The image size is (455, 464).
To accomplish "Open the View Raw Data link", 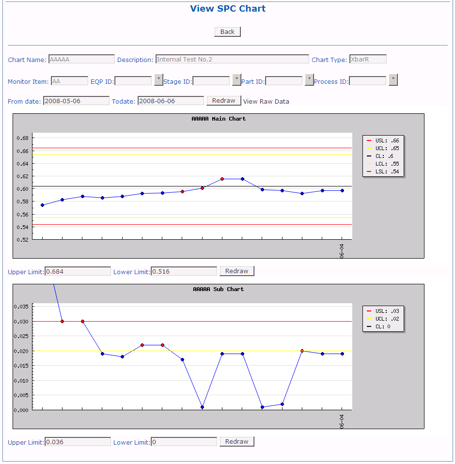I will tap(266, 102).
